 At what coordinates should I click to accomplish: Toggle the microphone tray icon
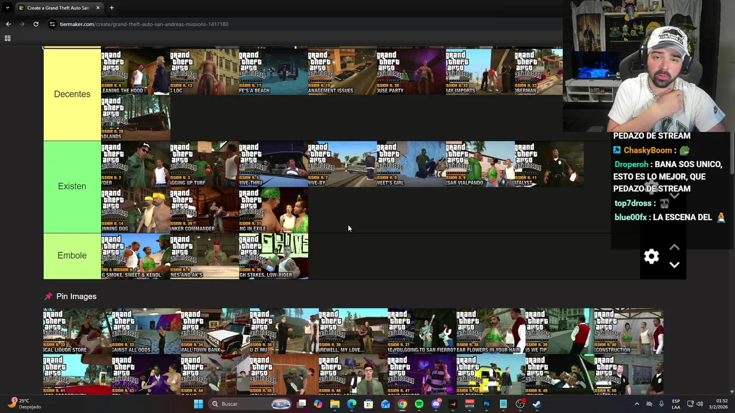(x=661, y=404)
